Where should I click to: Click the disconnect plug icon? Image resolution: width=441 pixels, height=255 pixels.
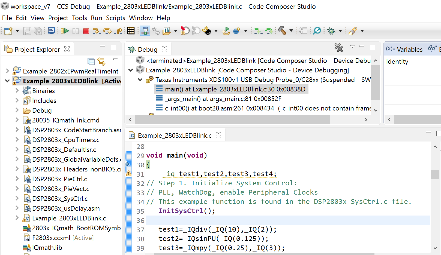(x=156, y=31)
